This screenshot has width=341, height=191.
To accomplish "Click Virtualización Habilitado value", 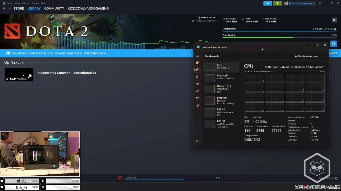I will coord(315,130).
